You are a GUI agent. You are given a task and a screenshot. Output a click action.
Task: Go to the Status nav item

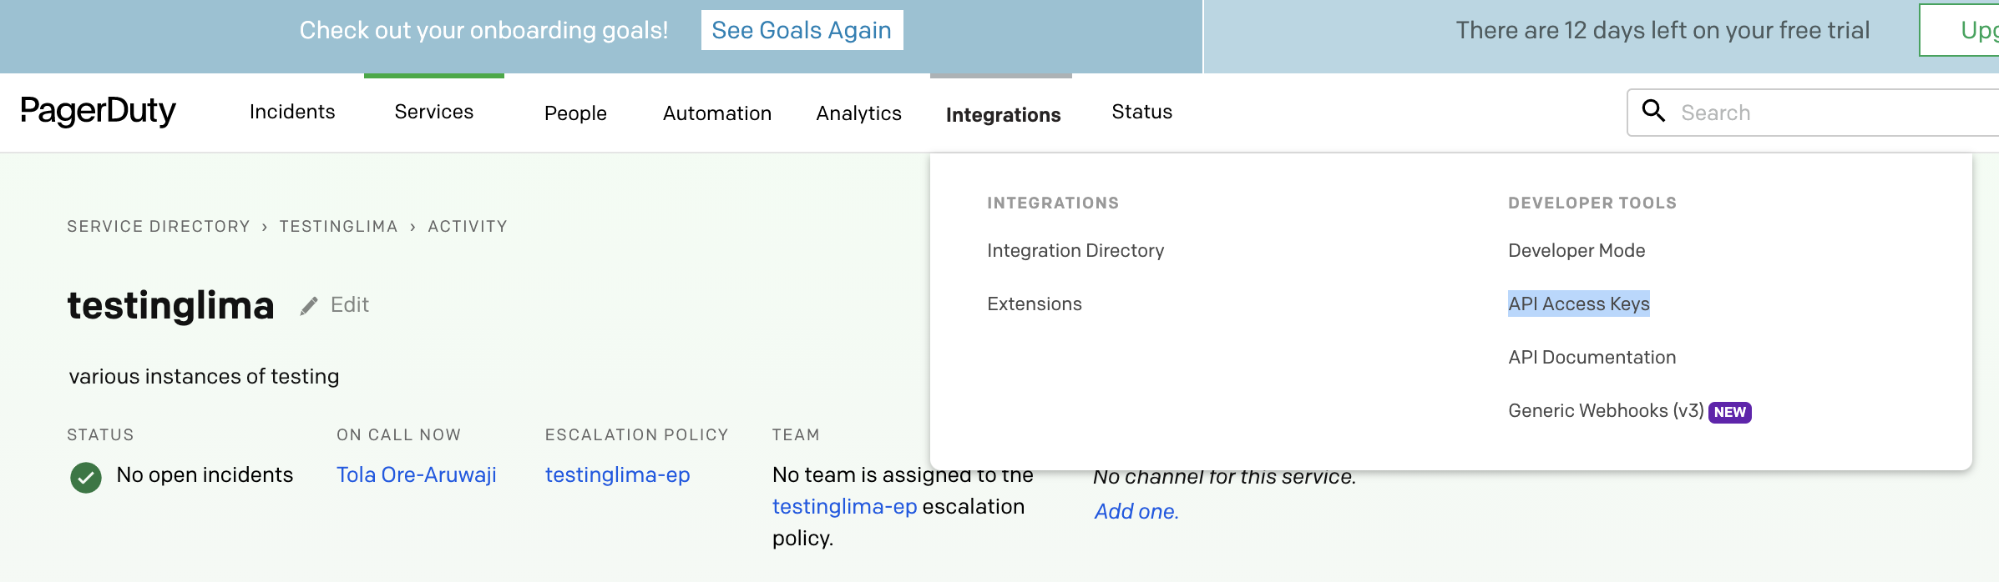pyautogui.click(x=1142, y=112)
